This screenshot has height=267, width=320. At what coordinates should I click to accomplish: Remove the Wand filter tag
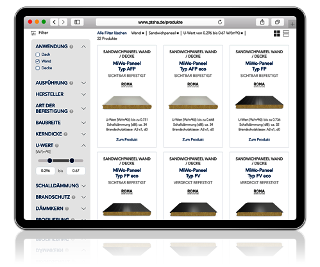coord(143,33)
